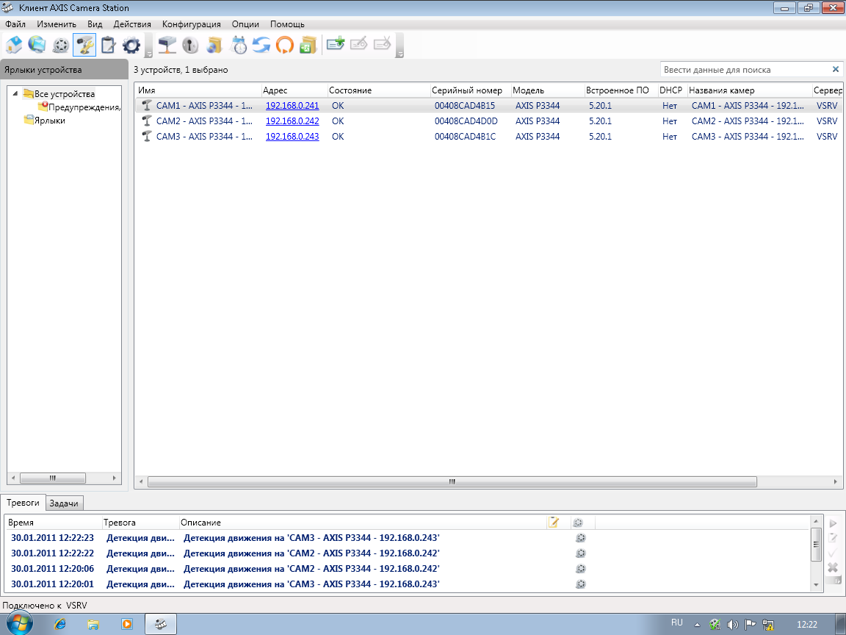Image resolution: width=846 pixels, height=635 pixels.
Task: Select the 'Ярлыки' tree item
Action: click(x=49, y=121)
